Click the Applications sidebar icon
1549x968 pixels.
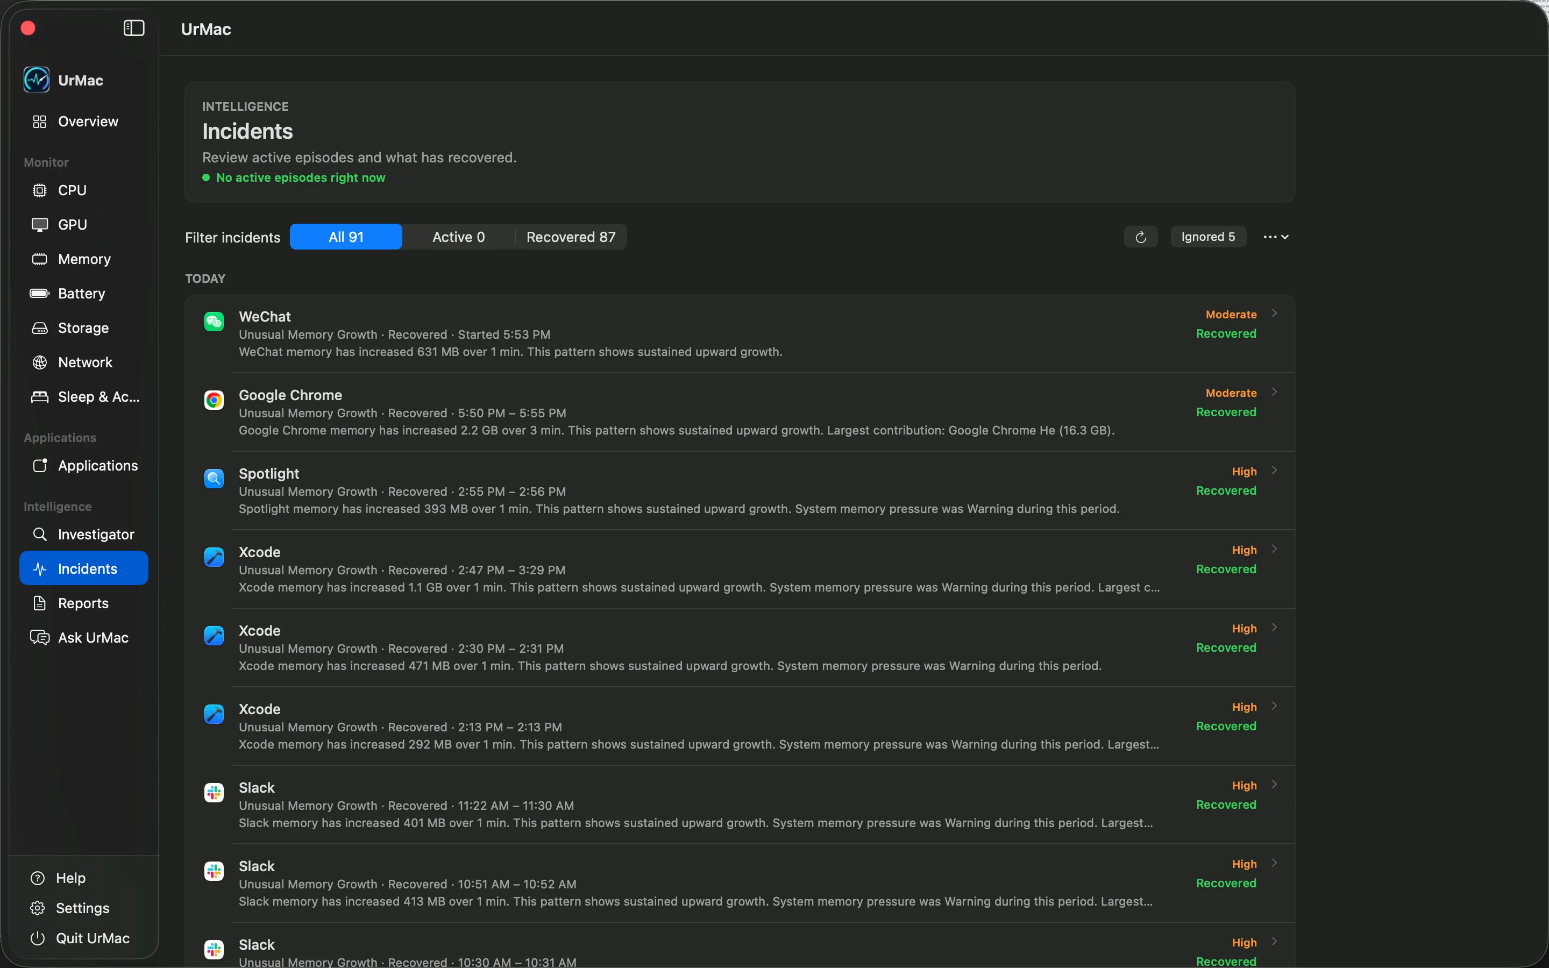tap(40, 465)
